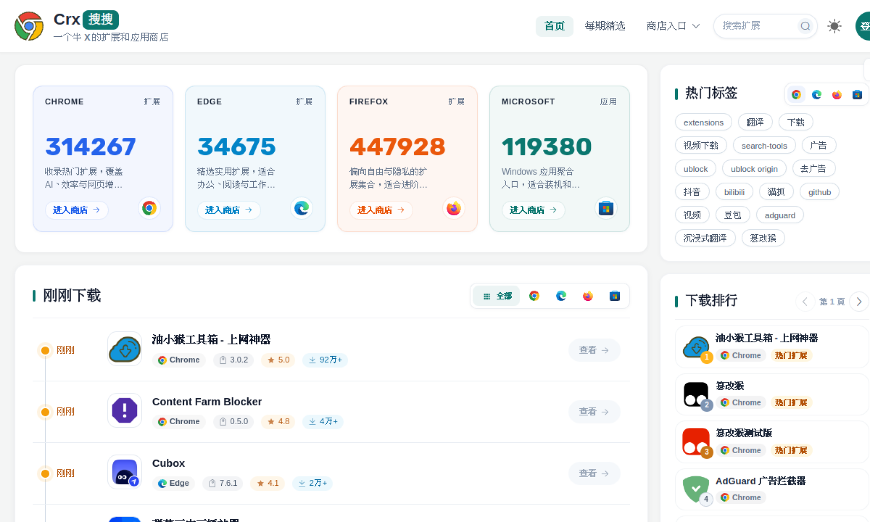870x522 pixels.
Task: Go to previous page in 下载排行
Action: [x=805, y=302]
